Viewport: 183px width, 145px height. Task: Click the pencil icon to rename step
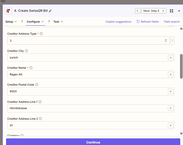pos(50,11)
